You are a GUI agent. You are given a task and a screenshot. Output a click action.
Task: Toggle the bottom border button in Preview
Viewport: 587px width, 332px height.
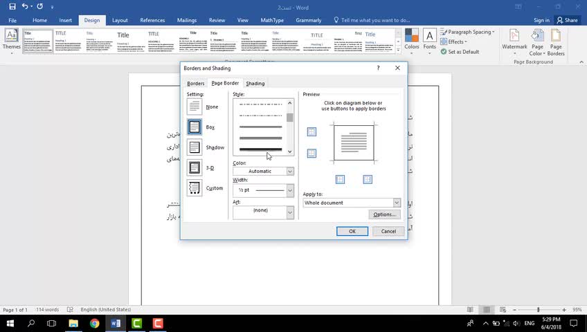pos(311,154)
